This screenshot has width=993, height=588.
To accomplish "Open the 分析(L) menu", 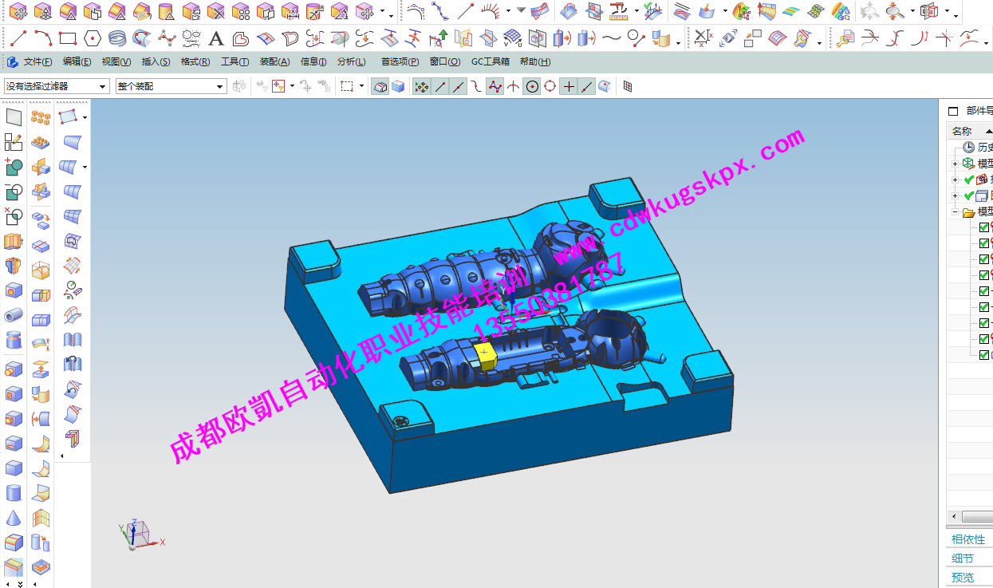I will pyautogui.click(x=351, y=62).
